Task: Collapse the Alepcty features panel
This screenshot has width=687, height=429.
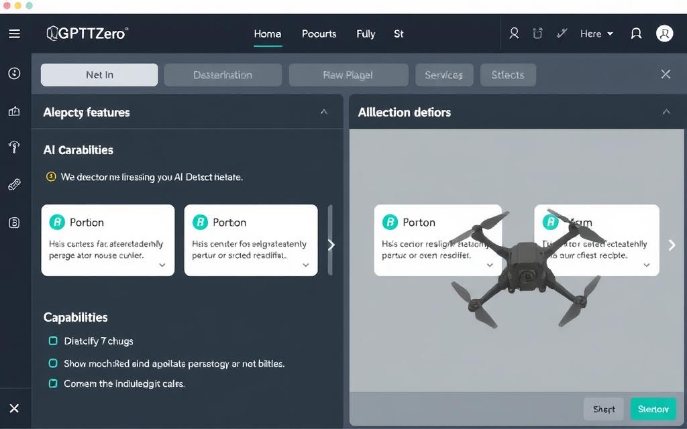Action: point(325,112)
